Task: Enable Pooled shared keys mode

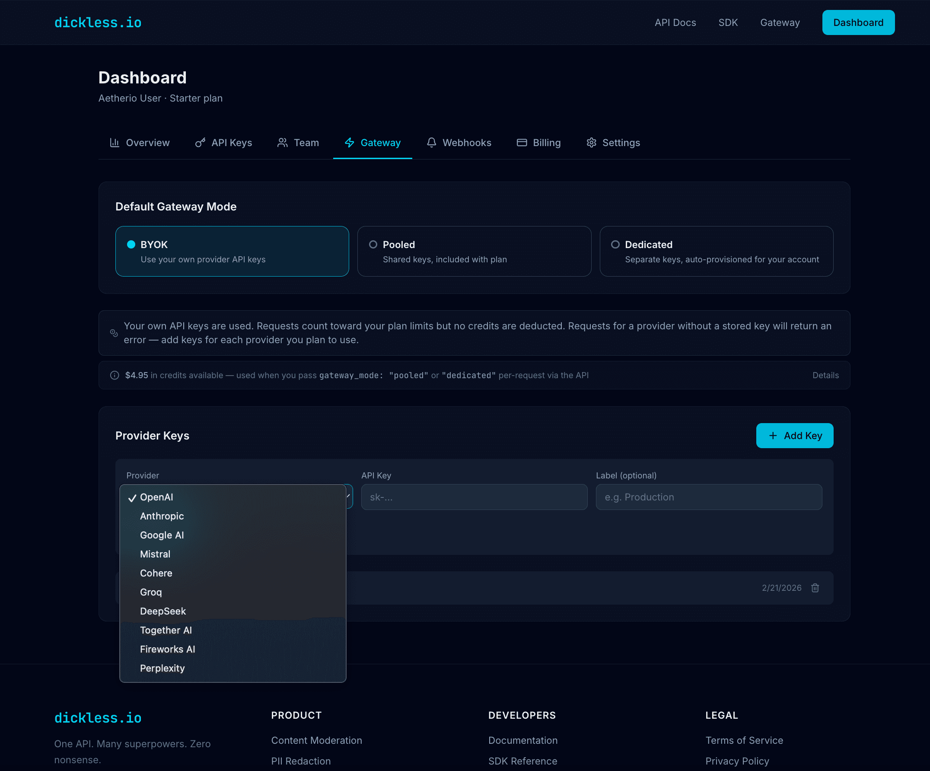Action: (373, 244)
